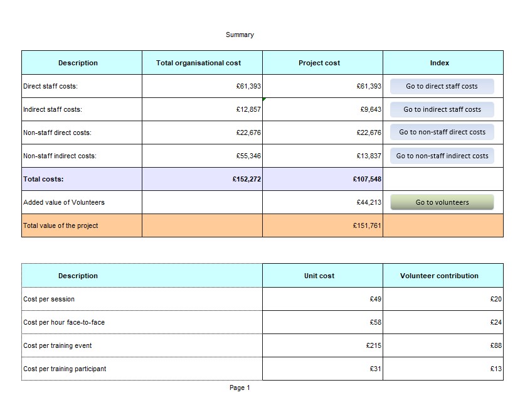525x417 pixels.
Task: Click Cost per training event label
Action: pos(57,345)
